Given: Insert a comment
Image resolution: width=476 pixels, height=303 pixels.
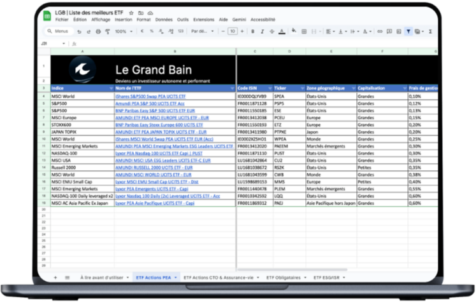Looking at the screenshot, I should pos(389,31).
